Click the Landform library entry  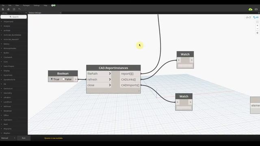point(8,102)
